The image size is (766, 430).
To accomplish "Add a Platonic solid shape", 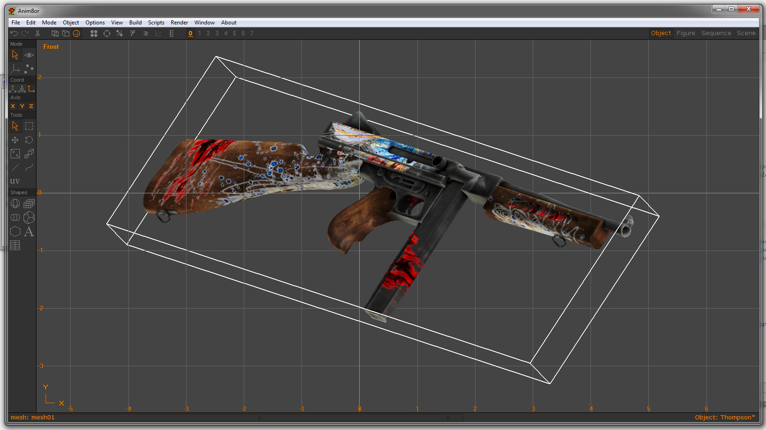I will coord(29,217).
